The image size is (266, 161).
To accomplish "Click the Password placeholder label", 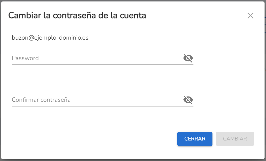I will pos(25,58).
